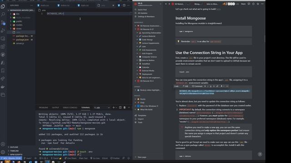
Task: Go forward with Notion forward arrow
Action: point(169,4)
